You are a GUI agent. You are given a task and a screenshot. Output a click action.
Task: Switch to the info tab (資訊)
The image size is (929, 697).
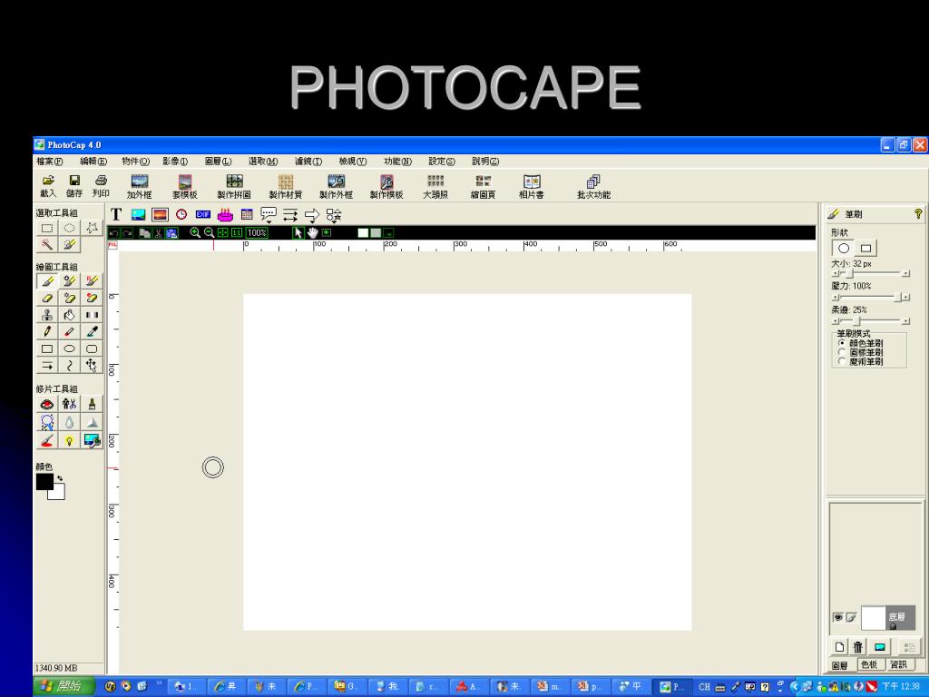pyautogui.click(x=898, y=664)
